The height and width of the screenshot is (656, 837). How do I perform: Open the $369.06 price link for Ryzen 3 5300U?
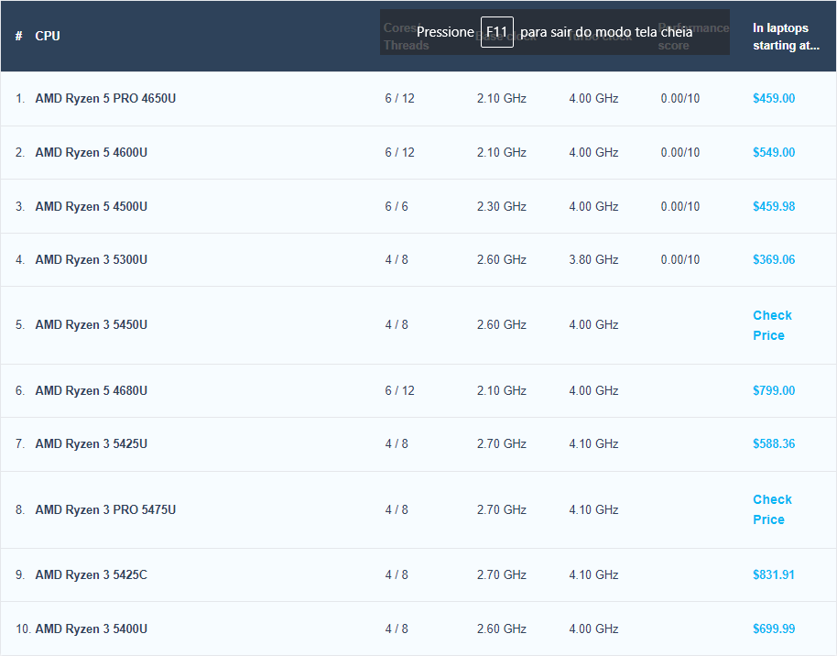click(774, 259)
